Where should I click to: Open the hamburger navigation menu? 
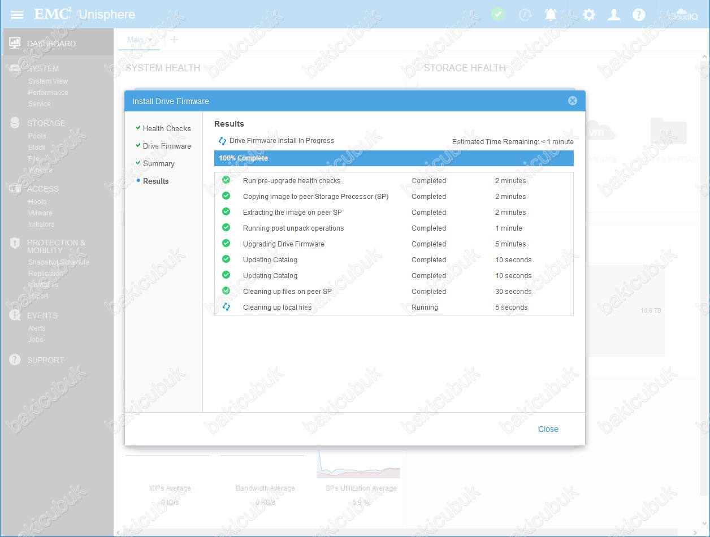tap(17, 15)
